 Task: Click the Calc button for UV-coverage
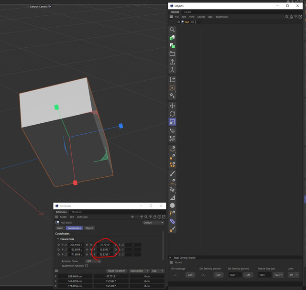190,275
